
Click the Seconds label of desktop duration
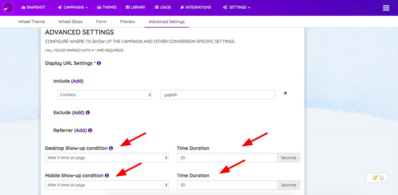[x=289, y=158]
